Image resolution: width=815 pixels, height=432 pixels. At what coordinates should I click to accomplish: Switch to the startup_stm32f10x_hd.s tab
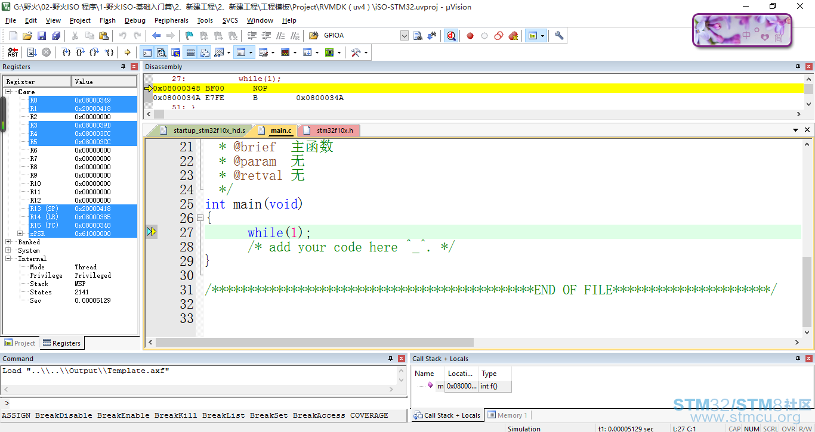pyautogui.click(x=203, y=130)
